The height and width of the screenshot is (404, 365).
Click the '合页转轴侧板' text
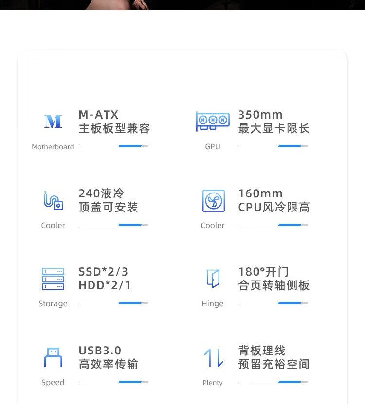click(274, 285)
